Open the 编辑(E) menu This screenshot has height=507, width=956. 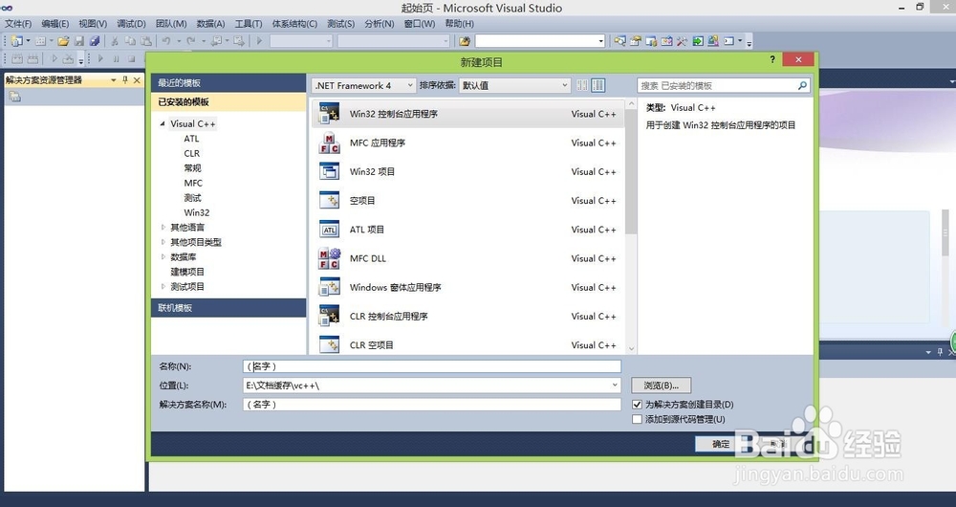pyautogui.click(x=54, y=24)
